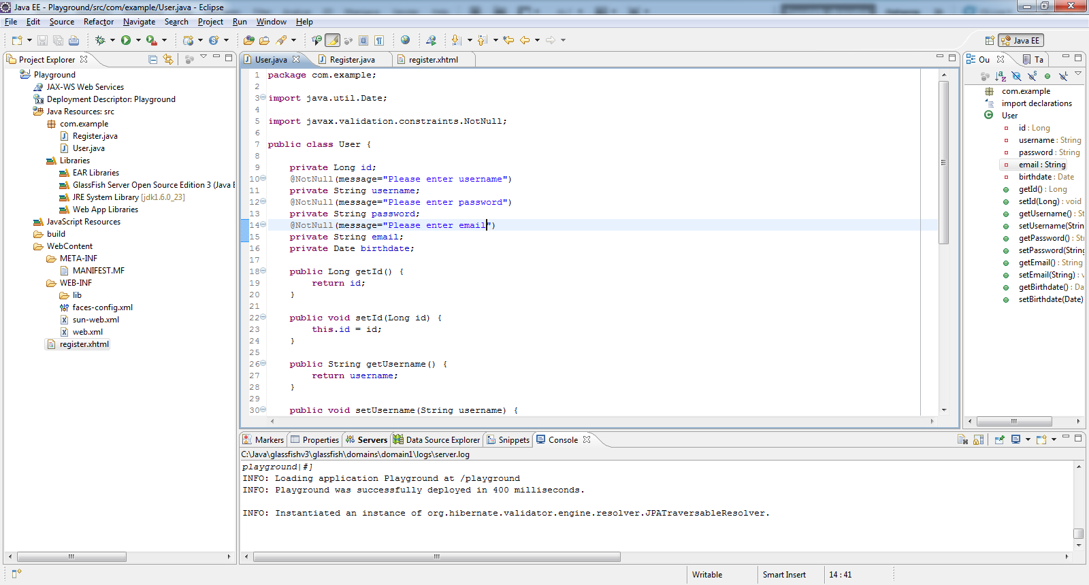Click the Print icon in toolbar
The width and height of the screenshot is (1089, 585).
pos(73,41)
